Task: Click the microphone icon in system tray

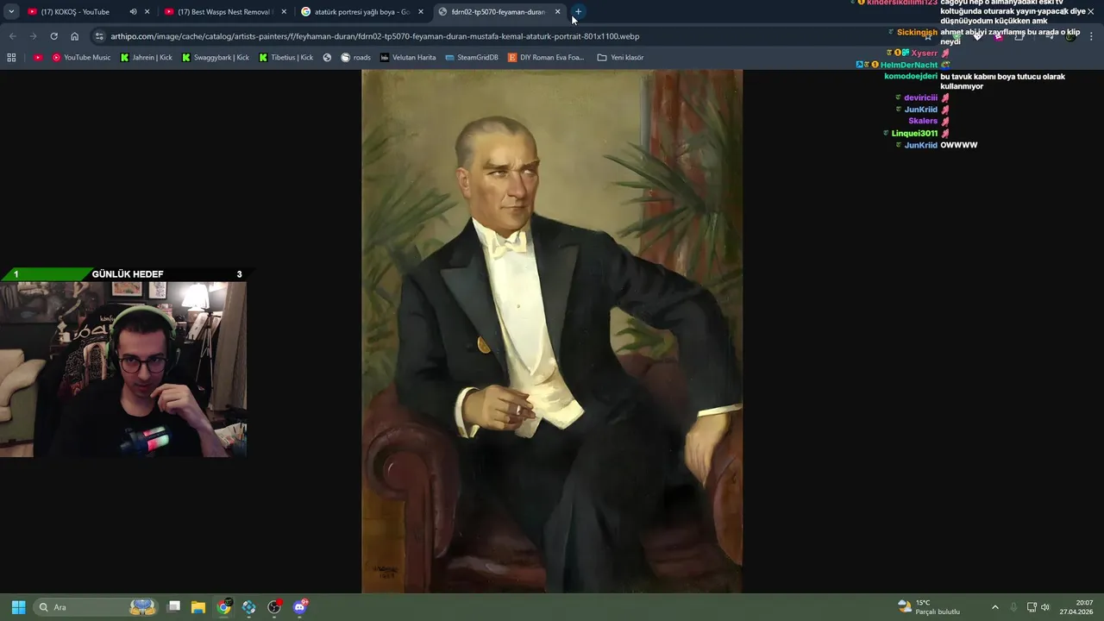Action: (x=1013, y=607)
